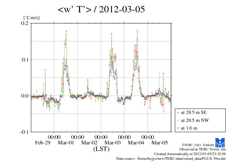Click the y-axis value 0.0
231x163 pixels.
click(x=25, y=96)
